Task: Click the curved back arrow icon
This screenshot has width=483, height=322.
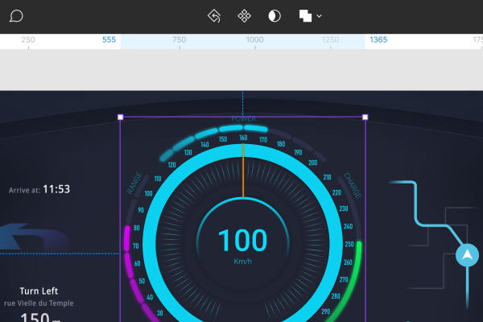Action: coord(214,16)
